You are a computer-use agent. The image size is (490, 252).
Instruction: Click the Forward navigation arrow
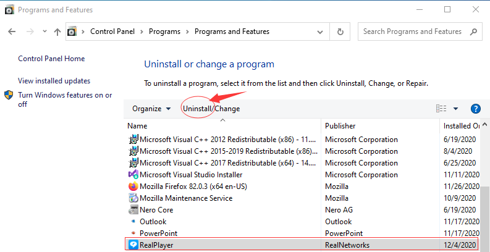30,31
